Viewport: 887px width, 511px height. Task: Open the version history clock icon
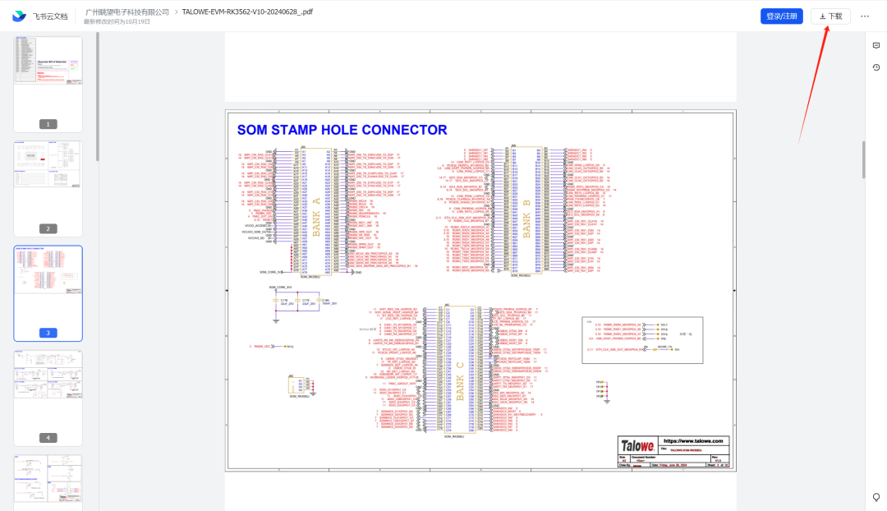coord(876,67)
